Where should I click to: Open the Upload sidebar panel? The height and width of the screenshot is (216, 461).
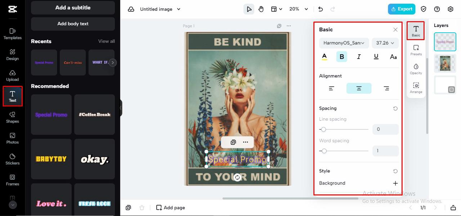pyautogui.click(x=13, y=75)
